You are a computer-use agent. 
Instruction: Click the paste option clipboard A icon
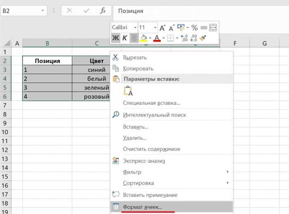coord(128,91)
